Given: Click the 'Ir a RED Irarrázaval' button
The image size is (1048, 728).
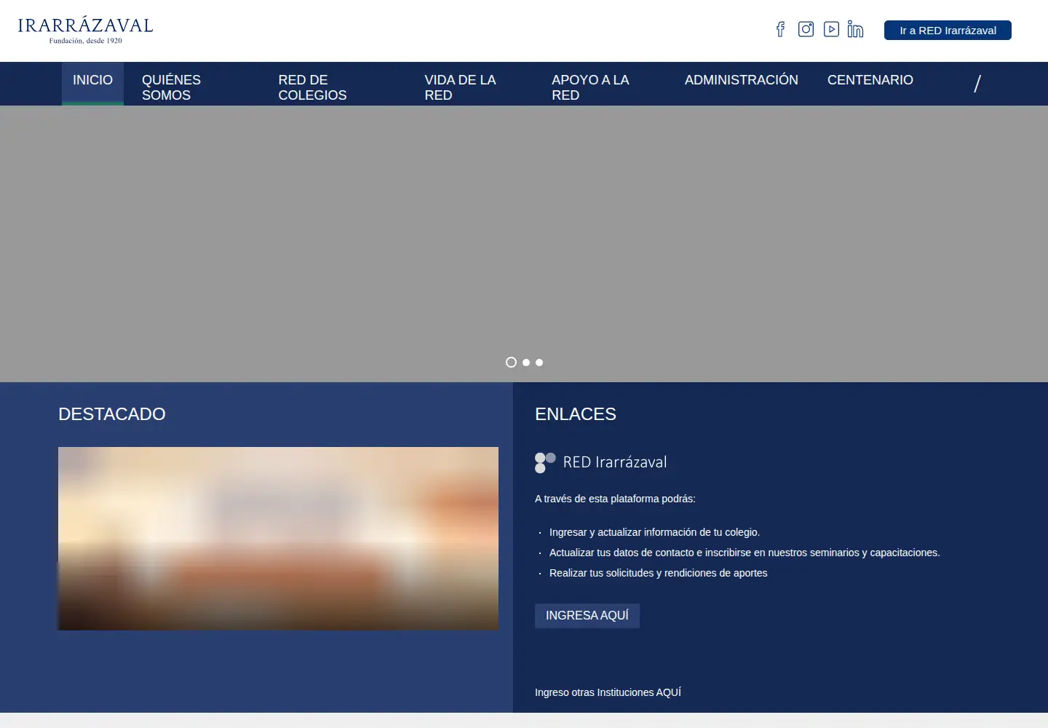Looking at the screenshot, I should pos(948,31).
